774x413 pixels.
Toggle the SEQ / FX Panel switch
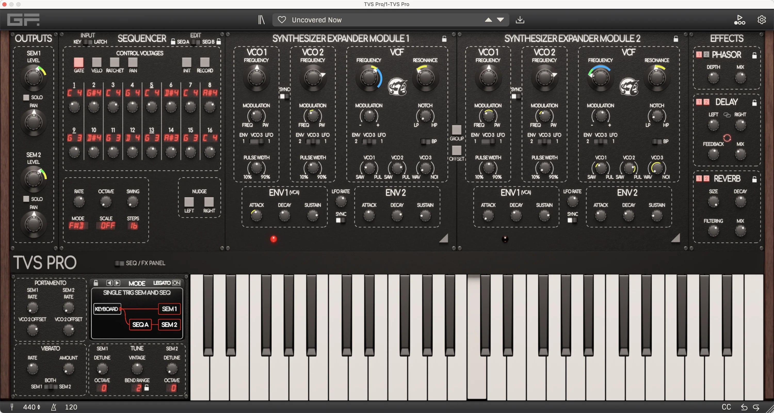pos(119,263)
